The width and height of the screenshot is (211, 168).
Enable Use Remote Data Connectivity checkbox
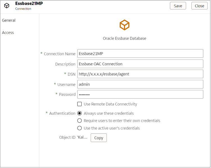click(80, 104)
